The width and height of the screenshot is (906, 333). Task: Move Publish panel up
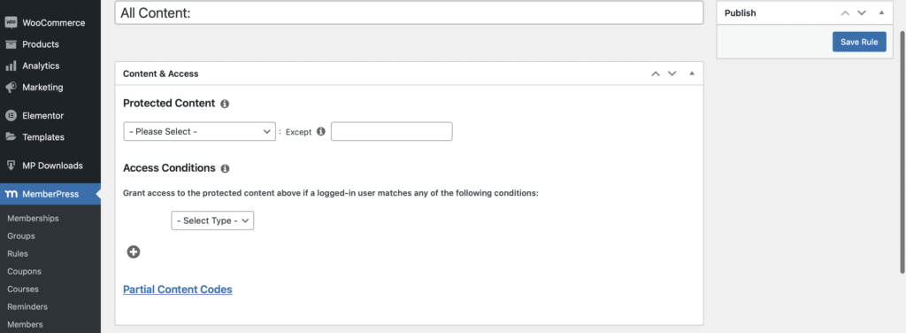[x=845, y=12]
